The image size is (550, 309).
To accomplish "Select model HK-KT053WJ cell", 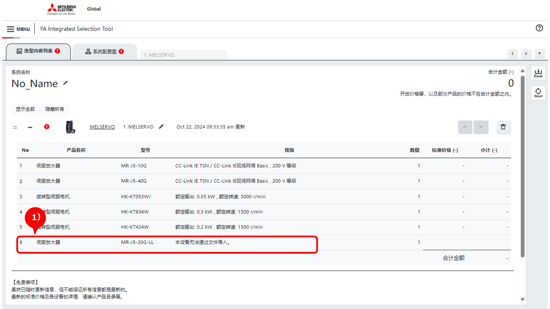I will point(136,197).
